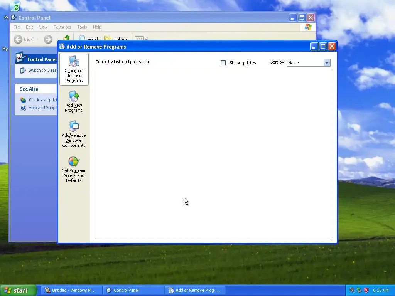Close the Add or Remove Programs window
The image size is (395, 296).
[332, 47]
